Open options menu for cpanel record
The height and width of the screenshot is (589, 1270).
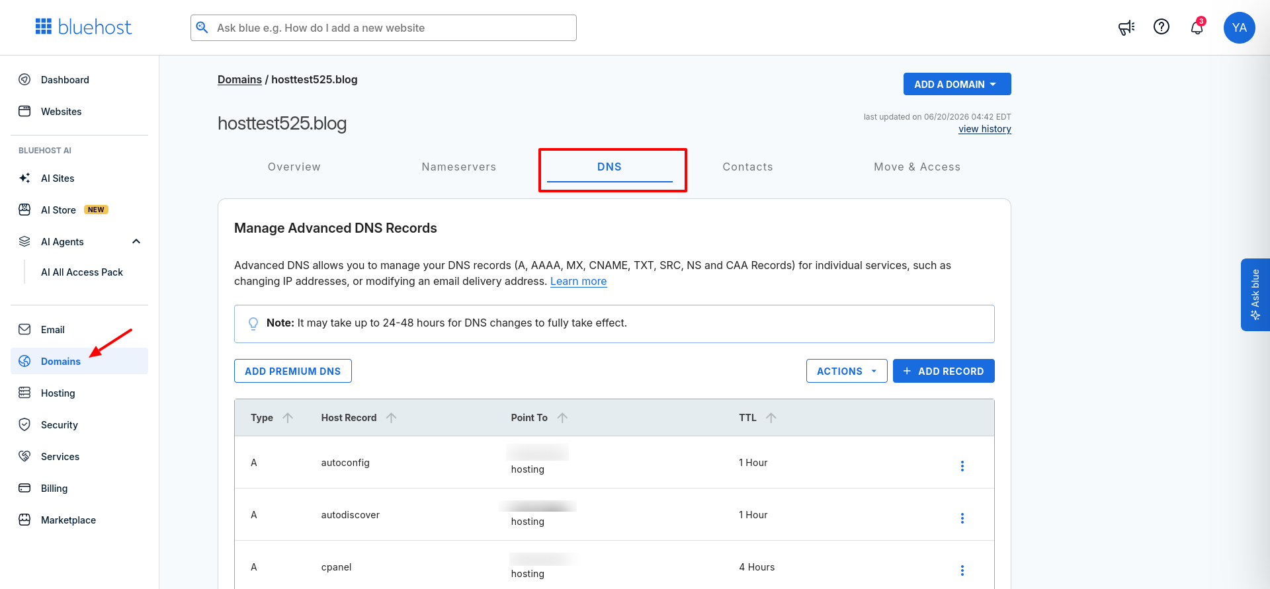coord(962,570)
